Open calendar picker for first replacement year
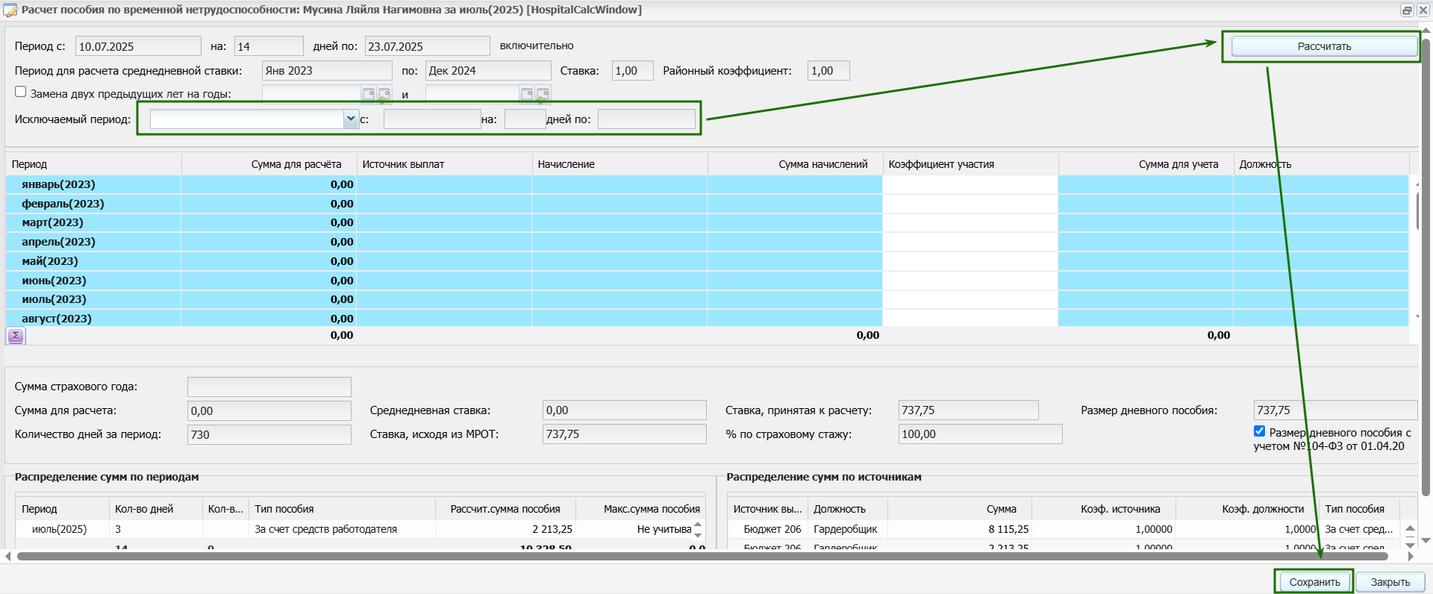Viewport: 1433px width, 594px height. coord(368,94)
